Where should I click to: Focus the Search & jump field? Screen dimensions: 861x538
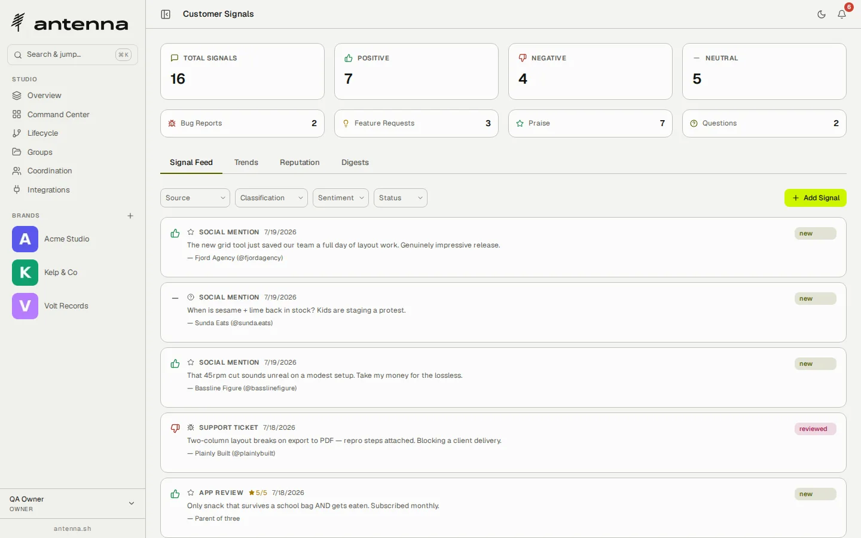tap(72, 54)
